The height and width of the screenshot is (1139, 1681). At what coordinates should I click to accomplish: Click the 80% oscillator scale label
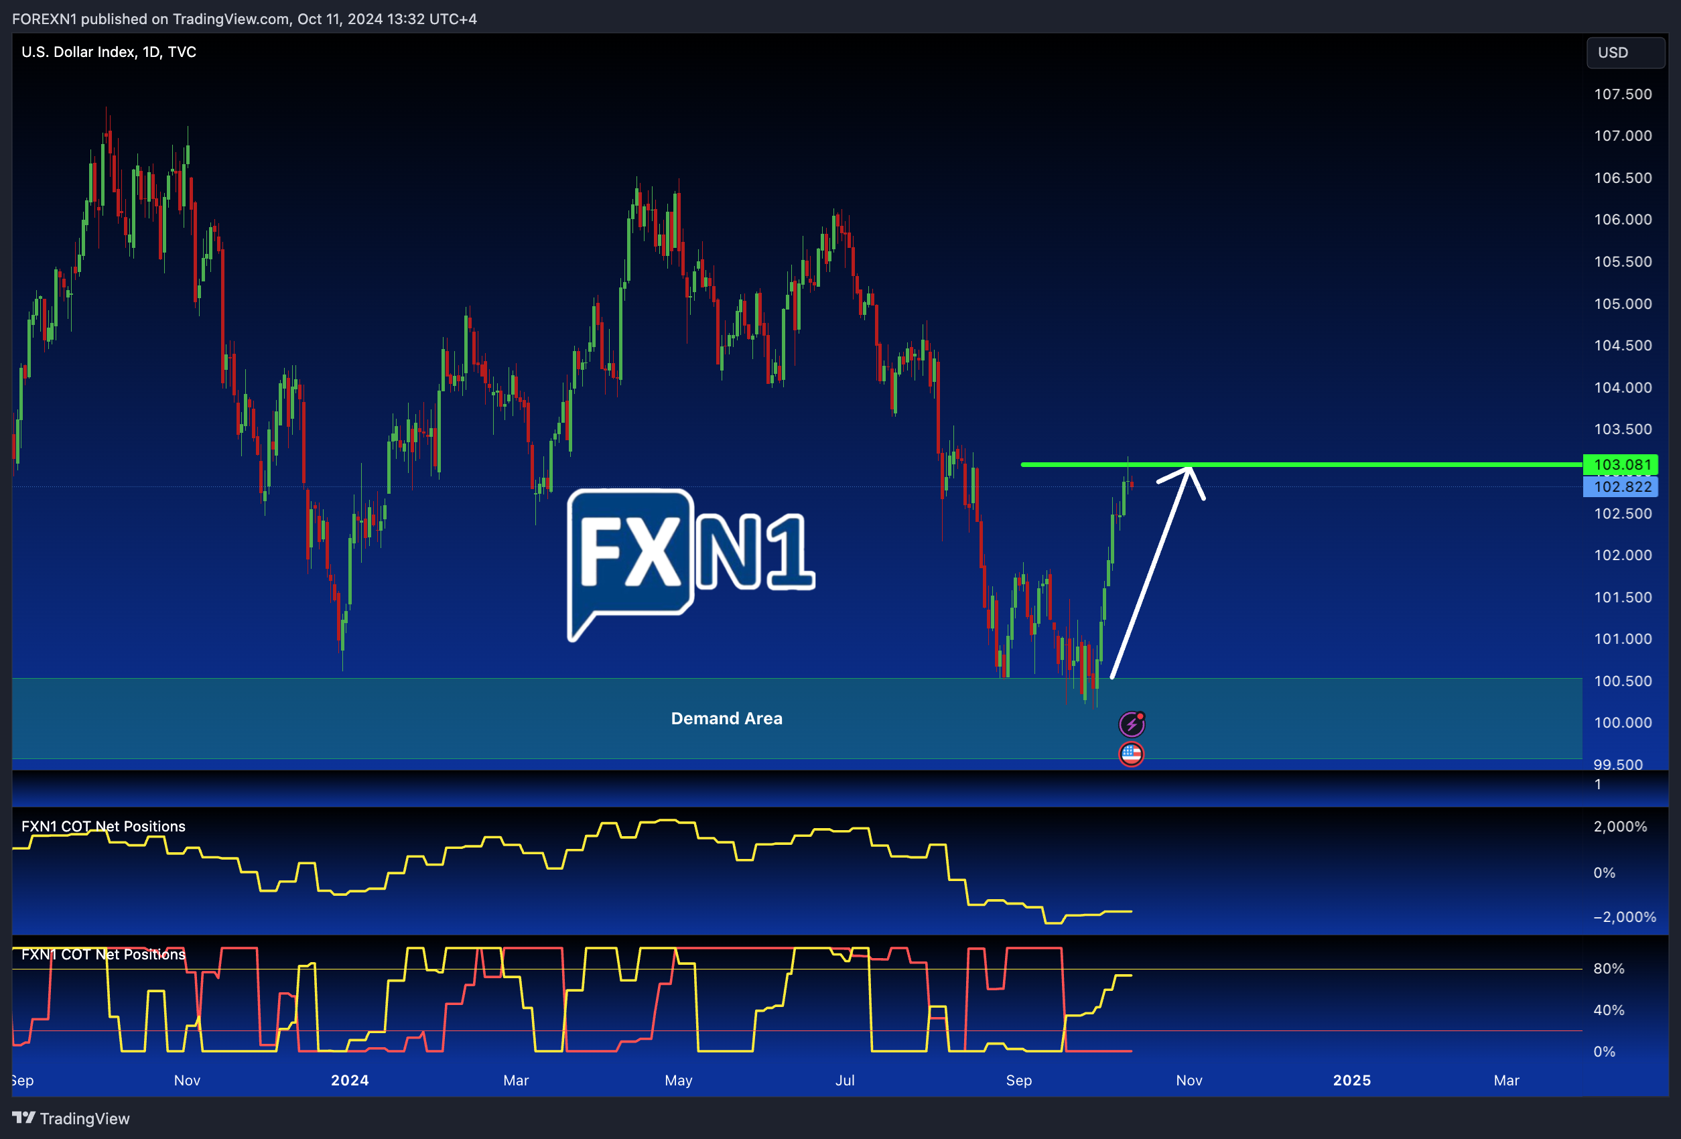pyautogui.click(x=1609, y=968)
